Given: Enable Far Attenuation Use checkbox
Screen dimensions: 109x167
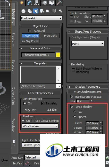Looking at the screenshot, I should point(72,17).
